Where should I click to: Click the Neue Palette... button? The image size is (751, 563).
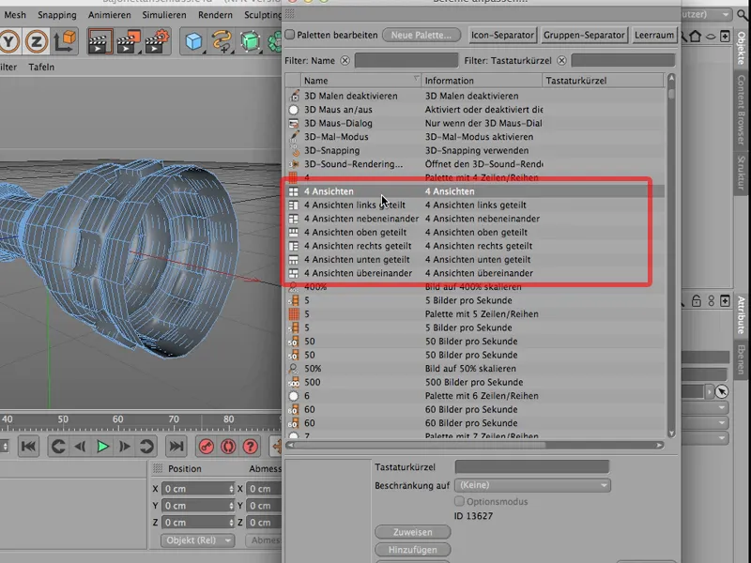point(421,35)
